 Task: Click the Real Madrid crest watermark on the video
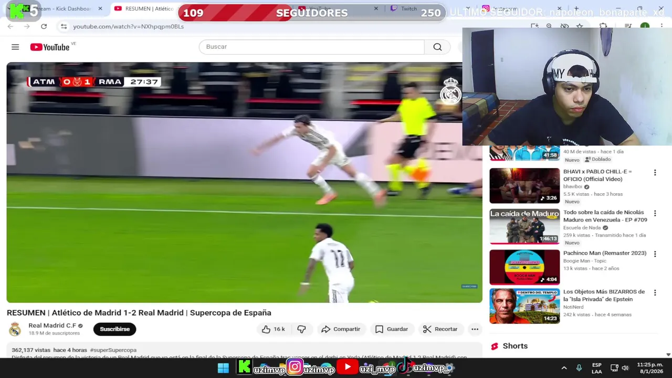[x=450, y=91]
